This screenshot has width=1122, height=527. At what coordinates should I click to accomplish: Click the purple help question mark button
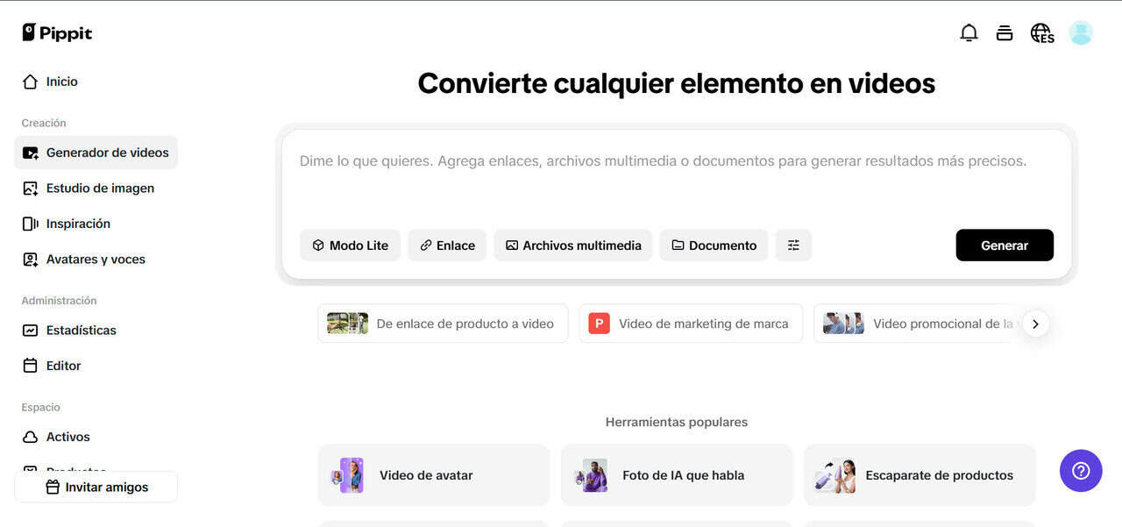(x=1081, y=471)
